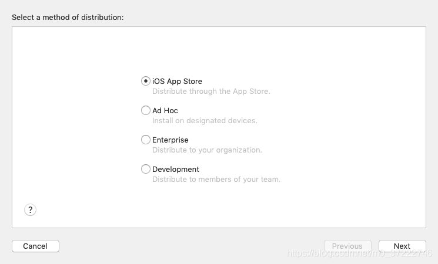Click the gray dialog background beside Cancel
438x264 pixels.
(x=176, y=246)
